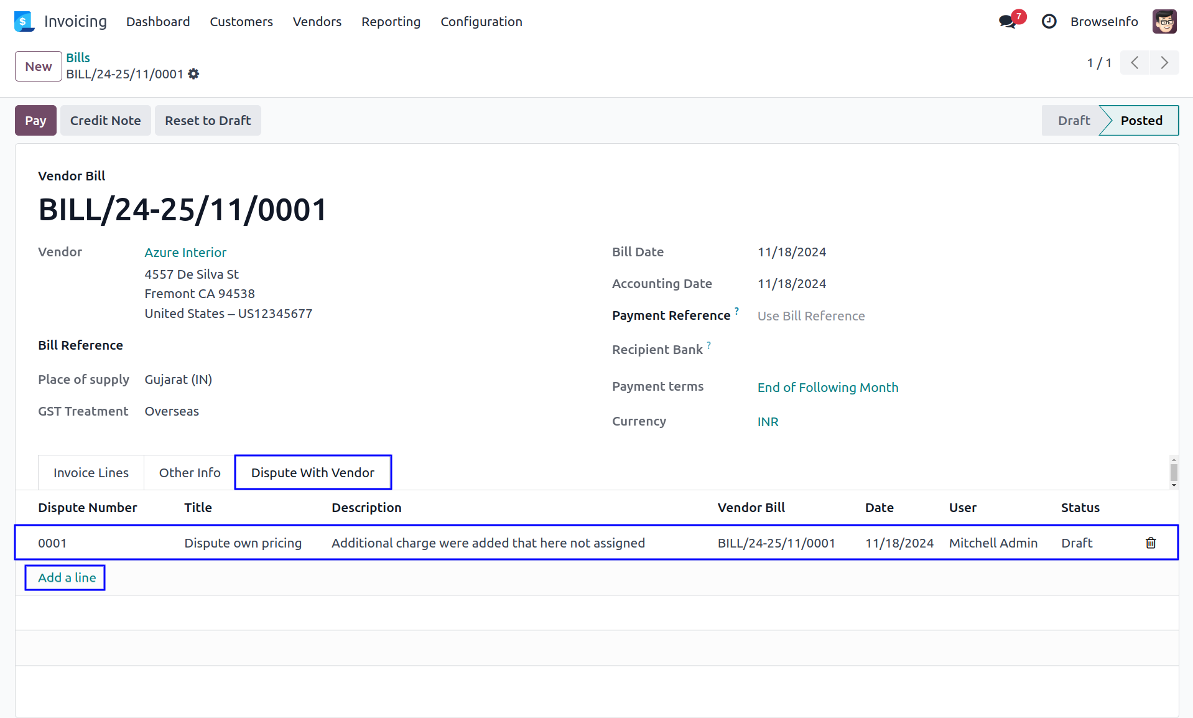Switch to the Other Info tab
1193x718 pixels.
190,473
